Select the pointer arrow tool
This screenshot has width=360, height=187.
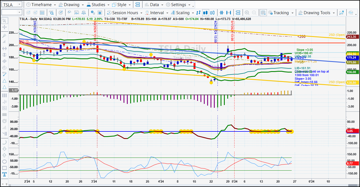(x=4, y=21)
